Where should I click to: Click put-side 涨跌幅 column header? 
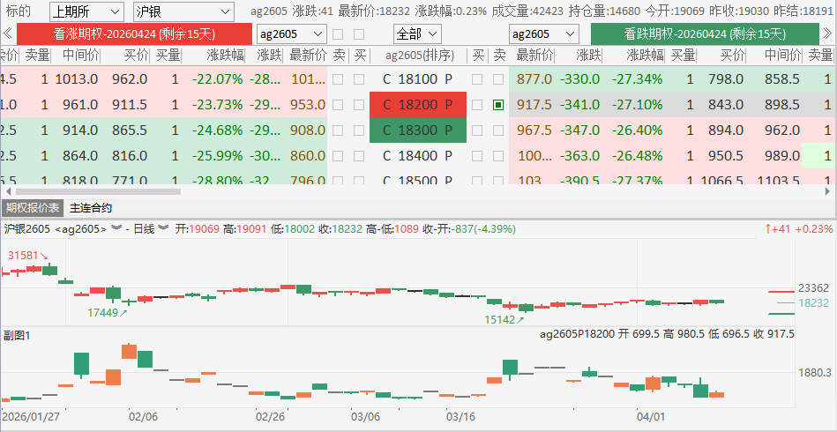coord(645,56)
